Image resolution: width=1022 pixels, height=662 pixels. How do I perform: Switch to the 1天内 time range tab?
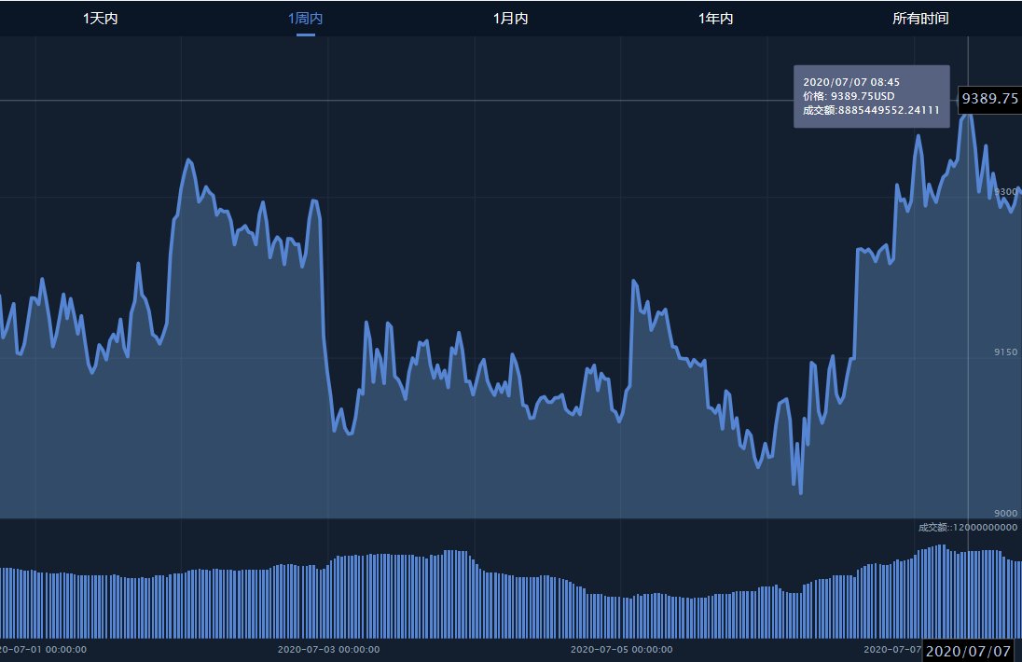pos(101,19)
